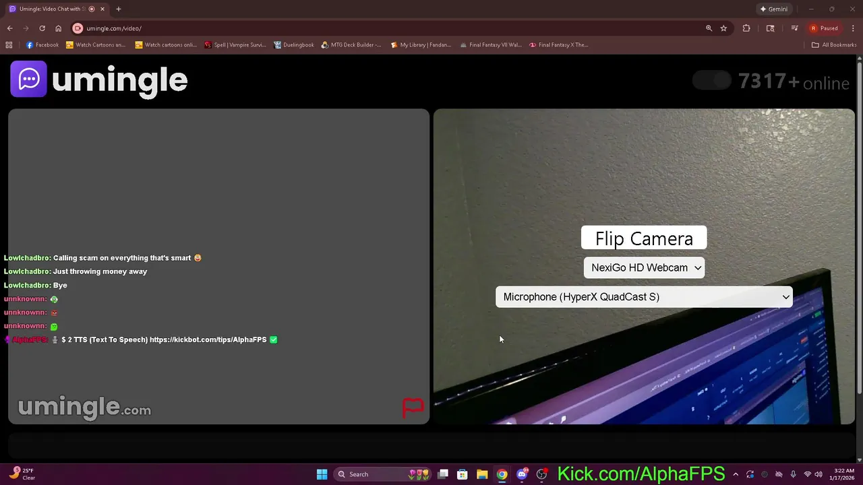This screenshot has height=485, width=863.
Task: Open the NexiGo HD Webcam dropdown
Action: 644,267
